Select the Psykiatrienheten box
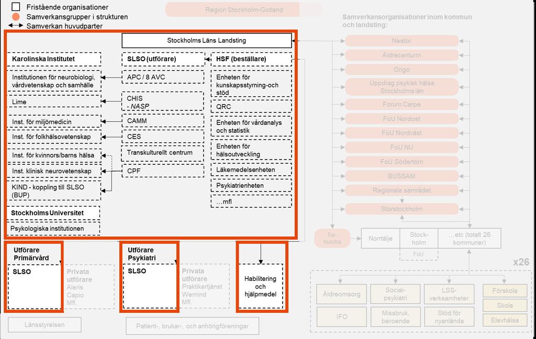Screen dimensions: 536x339 point(251,186)
